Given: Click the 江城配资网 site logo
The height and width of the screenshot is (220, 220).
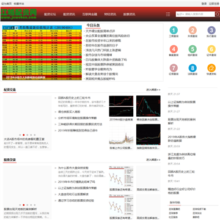Looking at the screenshot, I should 18,13.
